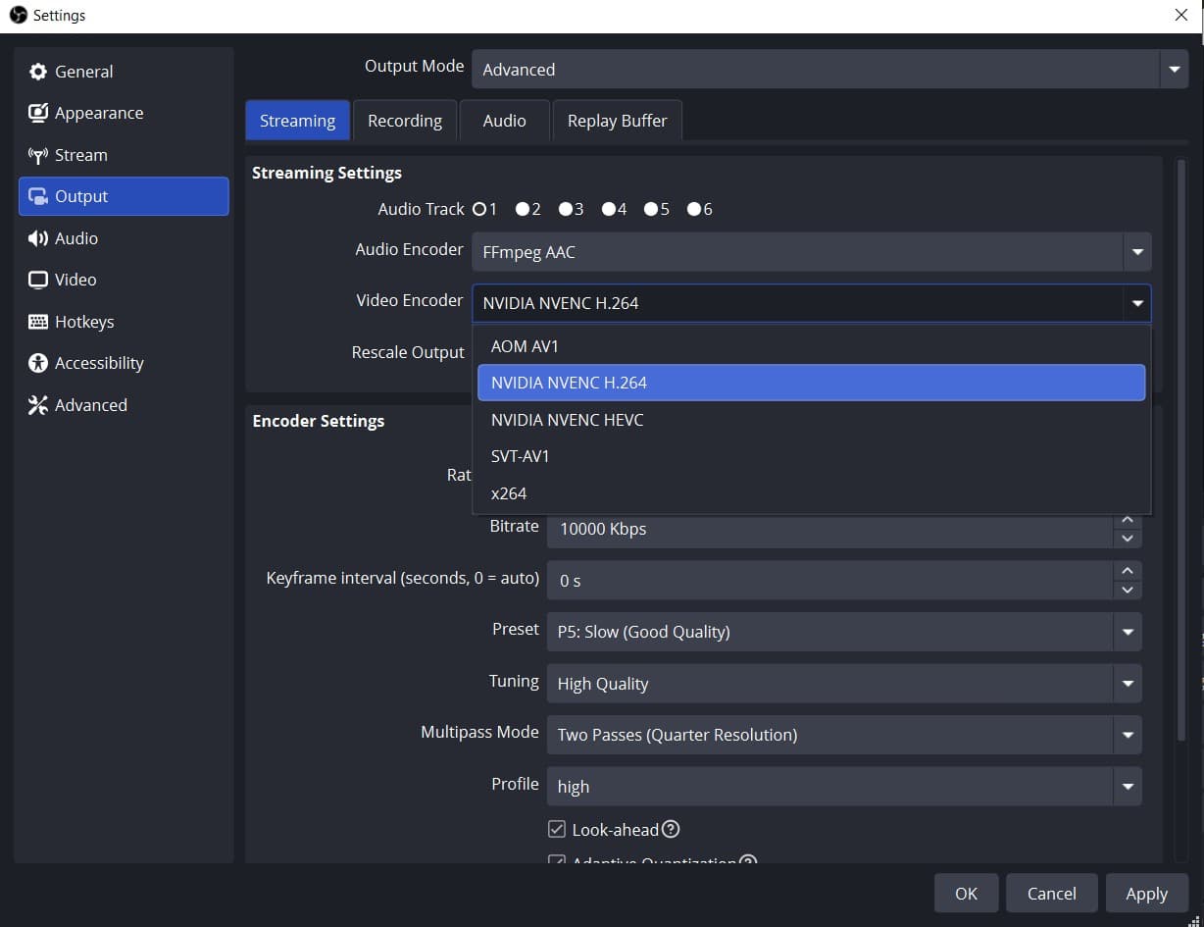Click the Bitrate 10000 Kbps field
1204x927 pixels.
point(830,529)
